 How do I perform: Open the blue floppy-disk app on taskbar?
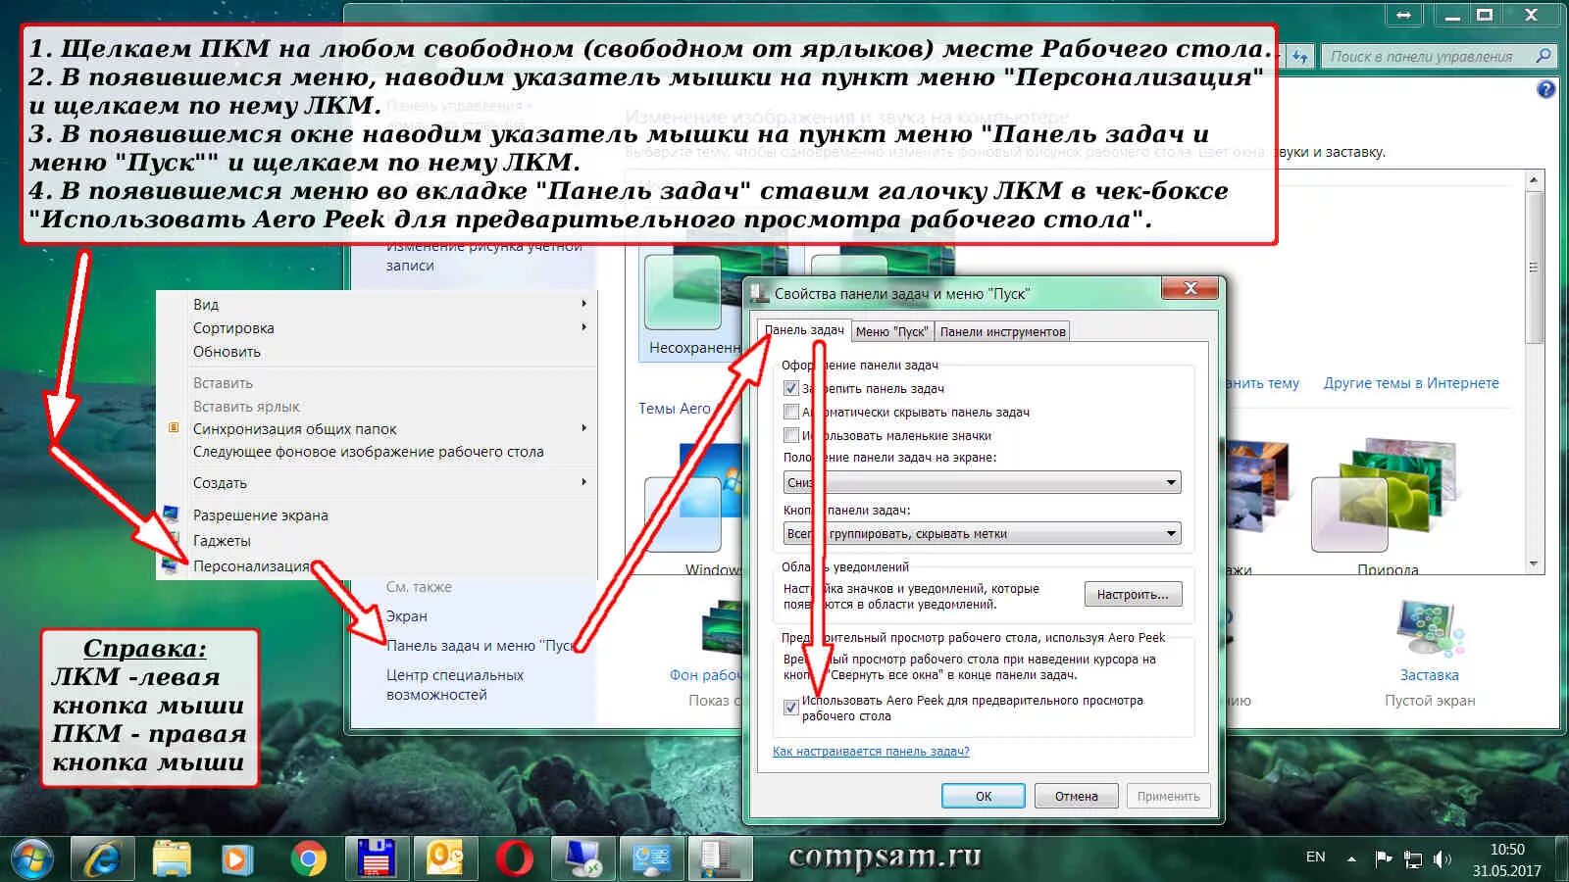coord(376,859)
